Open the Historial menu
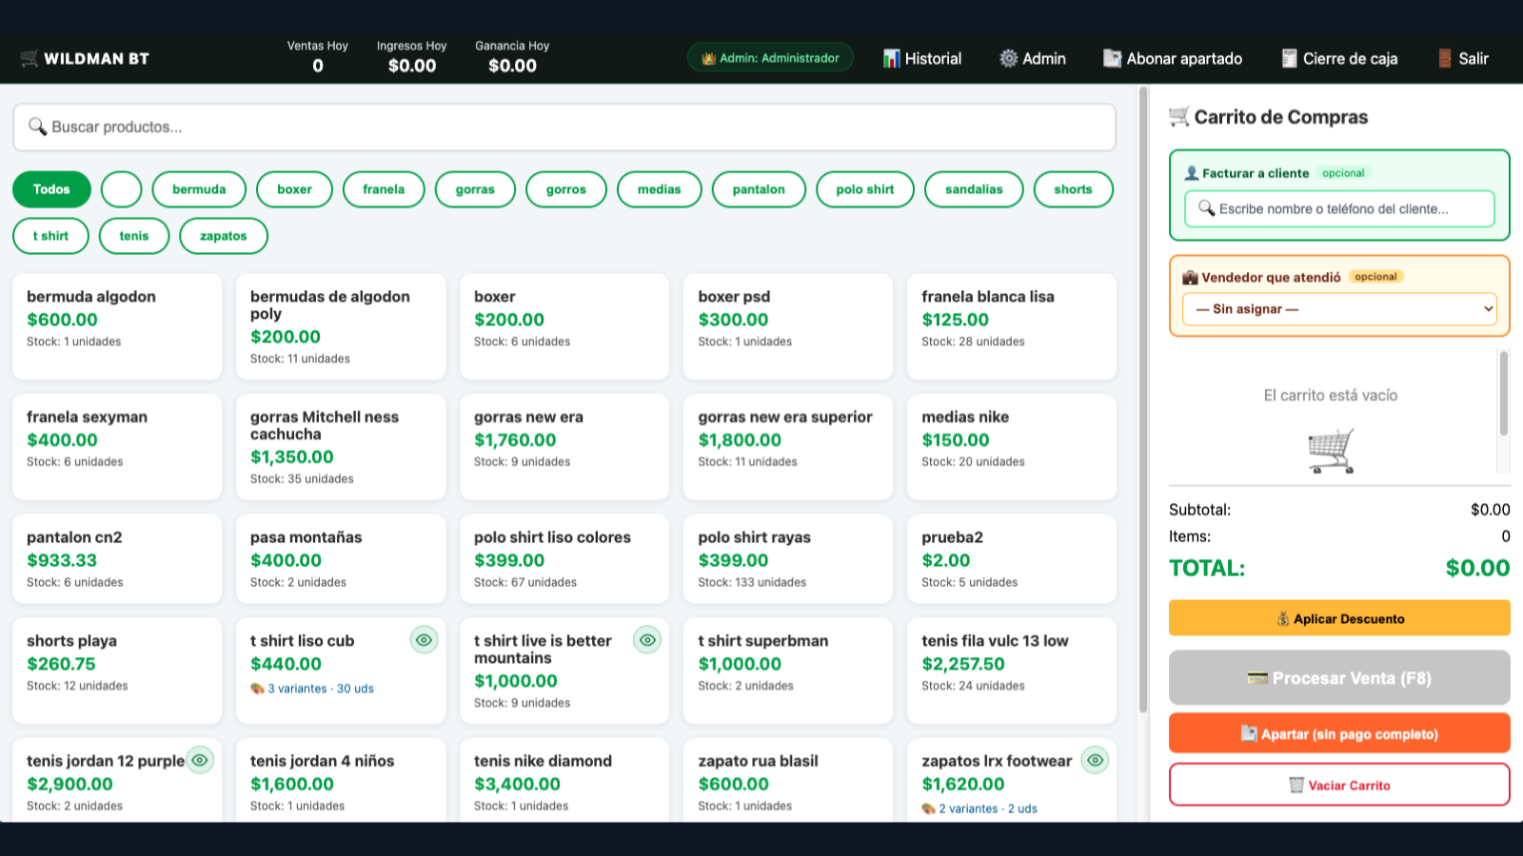Screen dimensions: 1523x856 (x=922, y=59)
